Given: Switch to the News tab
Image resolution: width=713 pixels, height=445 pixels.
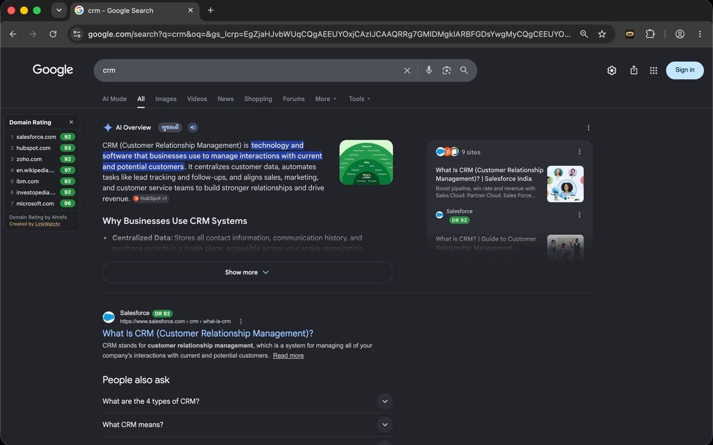Looking at the screenshot, I should tap(226, 99).
